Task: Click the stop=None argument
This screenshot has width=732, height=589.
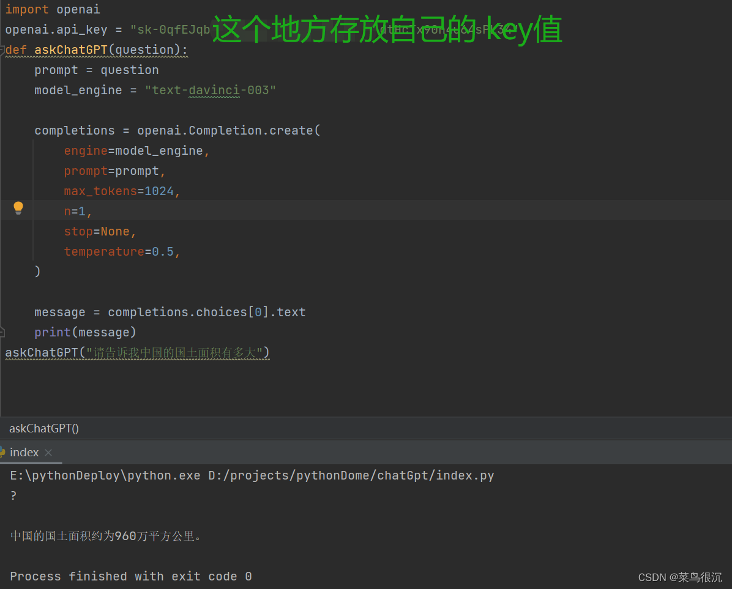Action: click(100, 231)
